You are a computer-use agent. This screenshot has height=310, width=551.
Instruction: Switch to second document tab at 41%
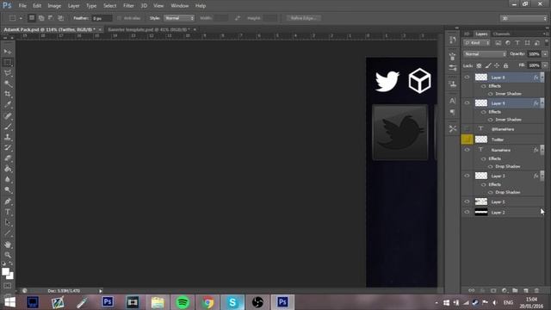click(x=149, y=29)
